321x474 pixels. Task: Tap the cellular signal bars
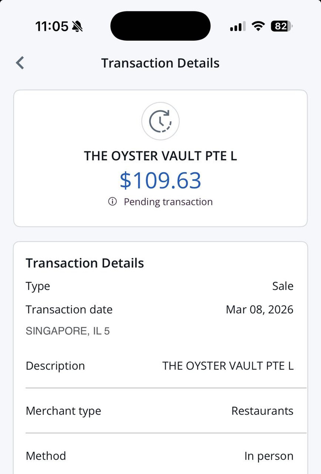click(238, 26)
